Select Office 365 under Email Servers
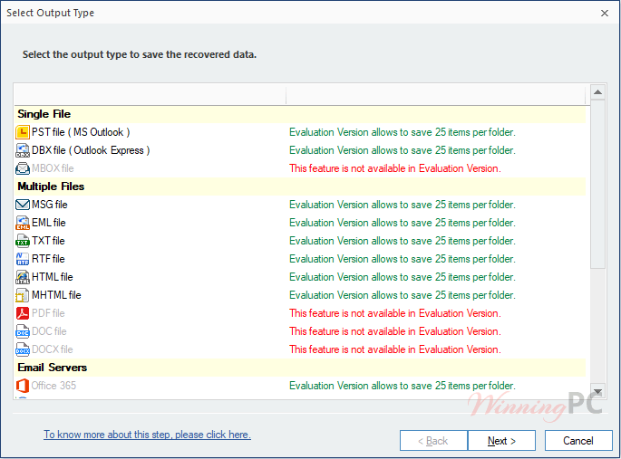621x459 pixels. point(53,386)
